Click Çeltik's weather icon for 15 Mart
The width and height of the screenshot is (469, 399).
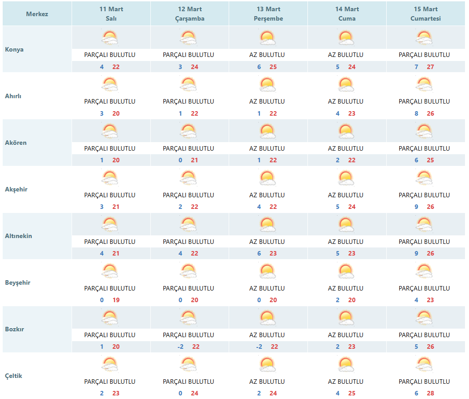coord(424,364)
